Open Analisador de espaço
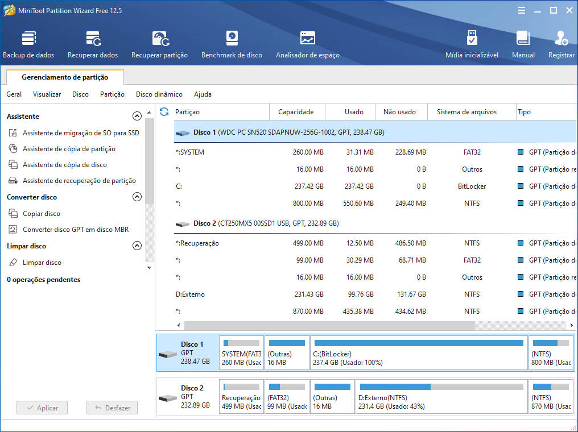 pos(307,45)
